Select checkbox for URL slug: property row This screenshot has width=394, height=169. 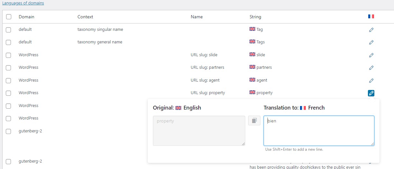pos(8,93)
